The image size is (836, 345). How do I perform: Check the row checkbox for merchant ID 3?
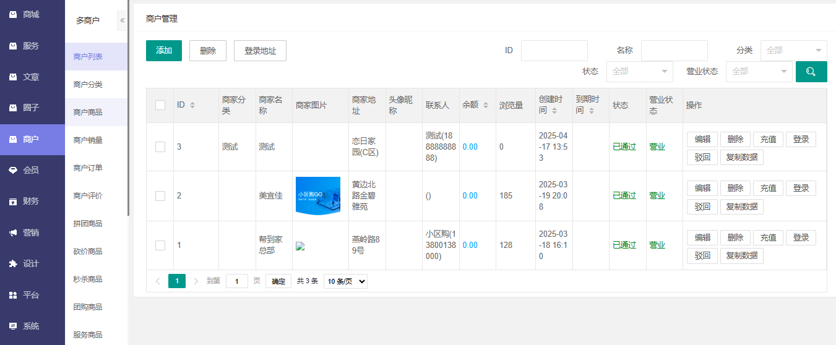point(160,147)
